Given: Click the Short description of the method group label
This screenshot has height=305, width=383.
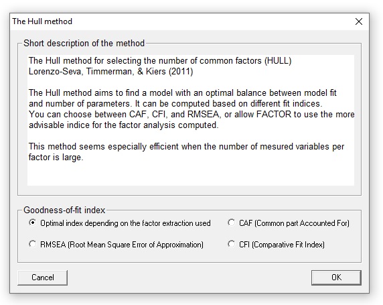Looking at the screenshot, I should point(84,44).
